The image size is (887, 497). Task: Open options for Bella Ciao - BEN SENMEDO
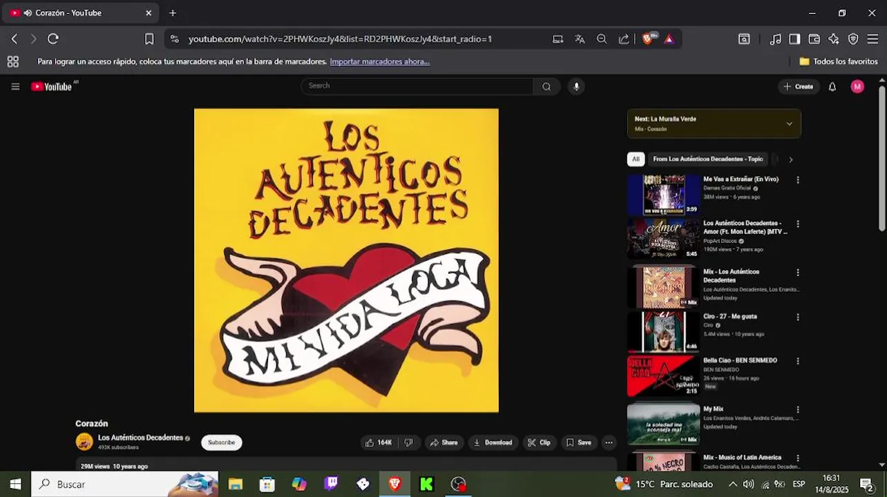[798, 361]
